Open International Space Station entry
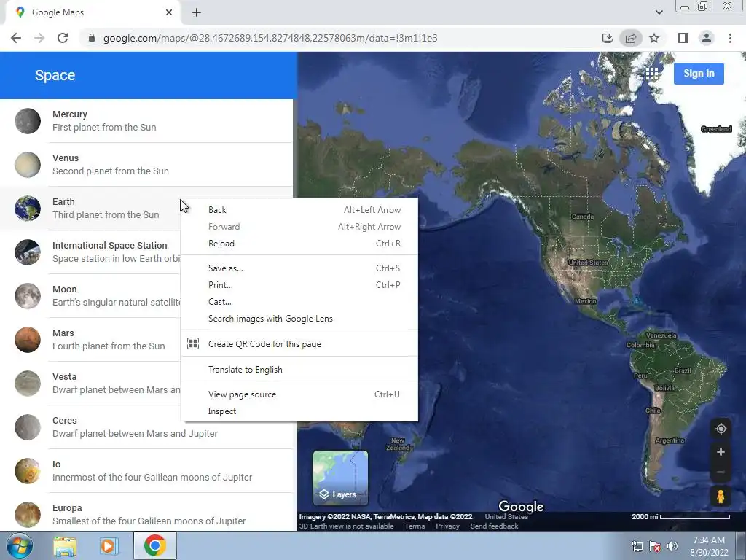This screenshot has height=560, width=746. [x=146, y=252]
